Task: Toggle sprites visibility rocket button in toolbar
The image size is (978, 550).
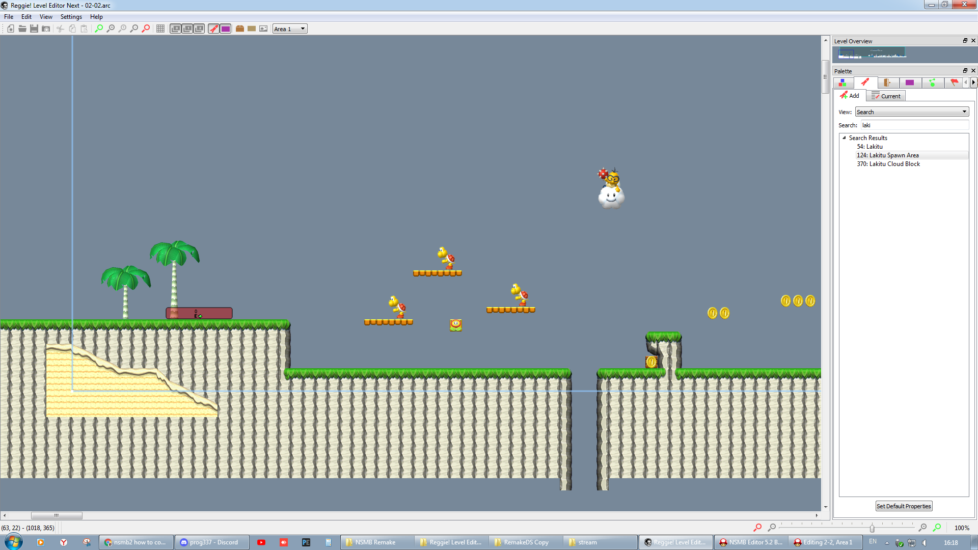Action: (x=214, y=29)
